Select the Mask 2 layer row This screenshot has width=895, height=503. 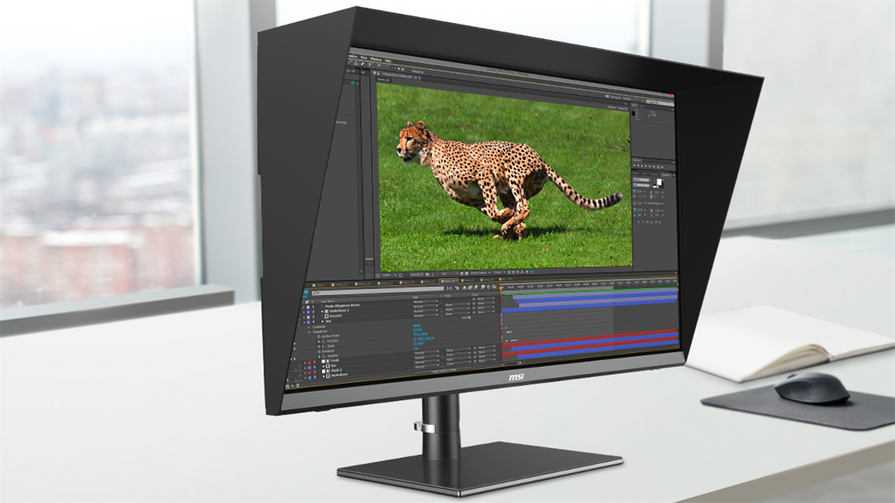coord(336,370)
